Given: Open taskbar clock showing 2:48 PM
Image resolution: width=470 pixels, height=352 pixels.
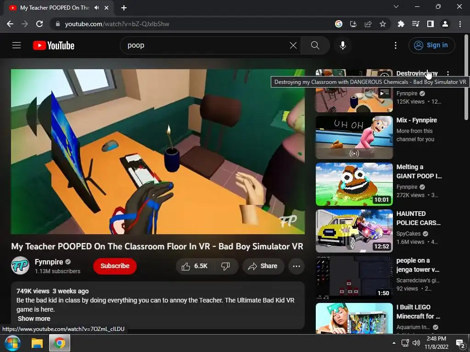Looking at the screenshot, I should (436, 343).
